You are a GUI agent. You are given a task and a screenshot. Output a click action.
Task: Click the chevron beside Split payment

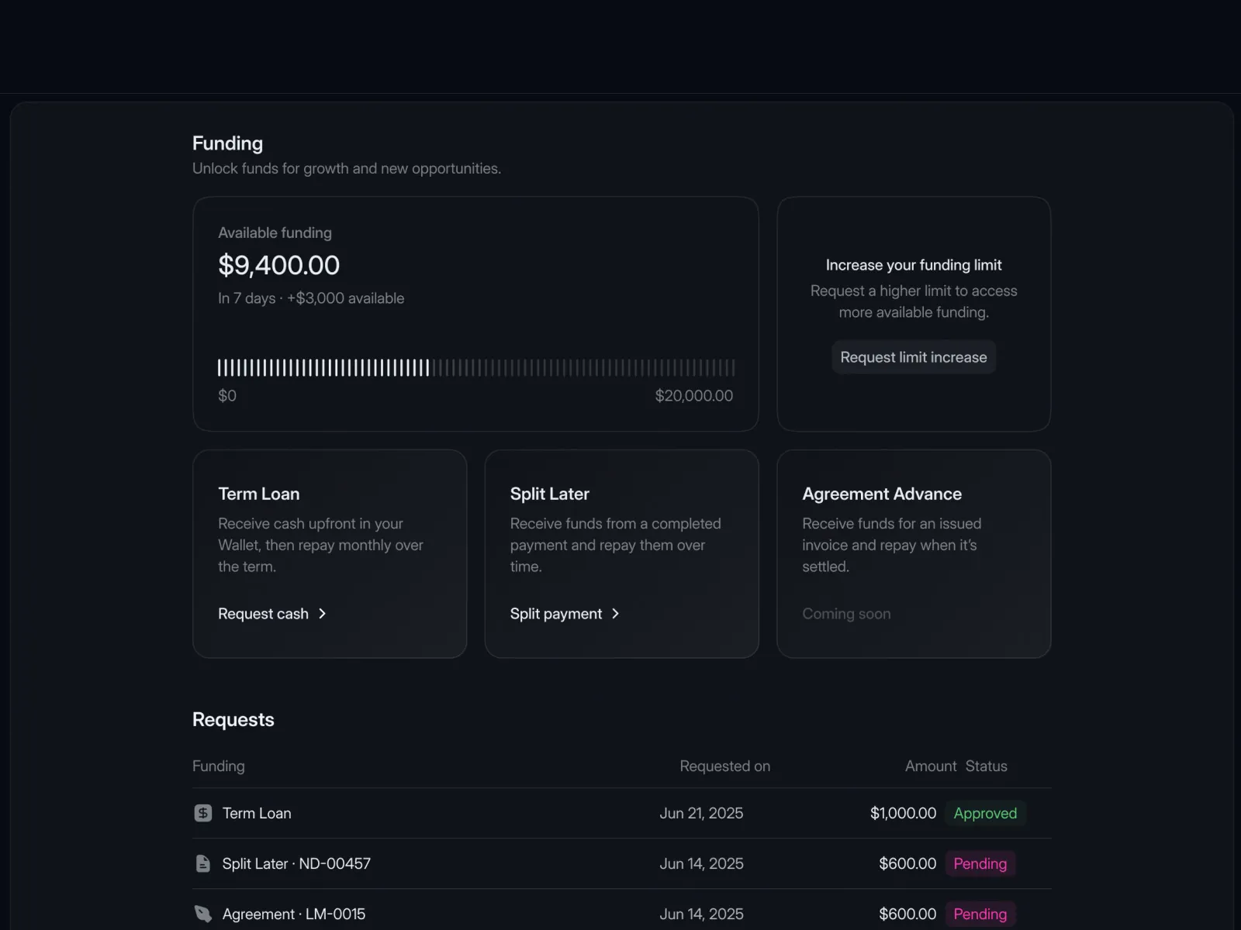pyautogui.click(x=615, y=614)
